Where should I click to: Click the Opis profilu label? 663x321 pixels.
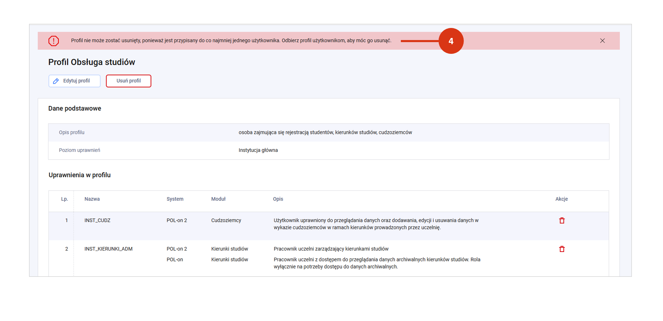(72, 132)
